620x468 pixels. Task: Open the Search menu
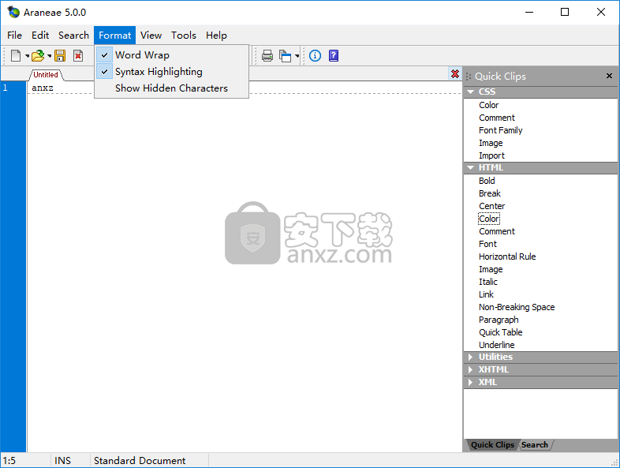[73, 36]
